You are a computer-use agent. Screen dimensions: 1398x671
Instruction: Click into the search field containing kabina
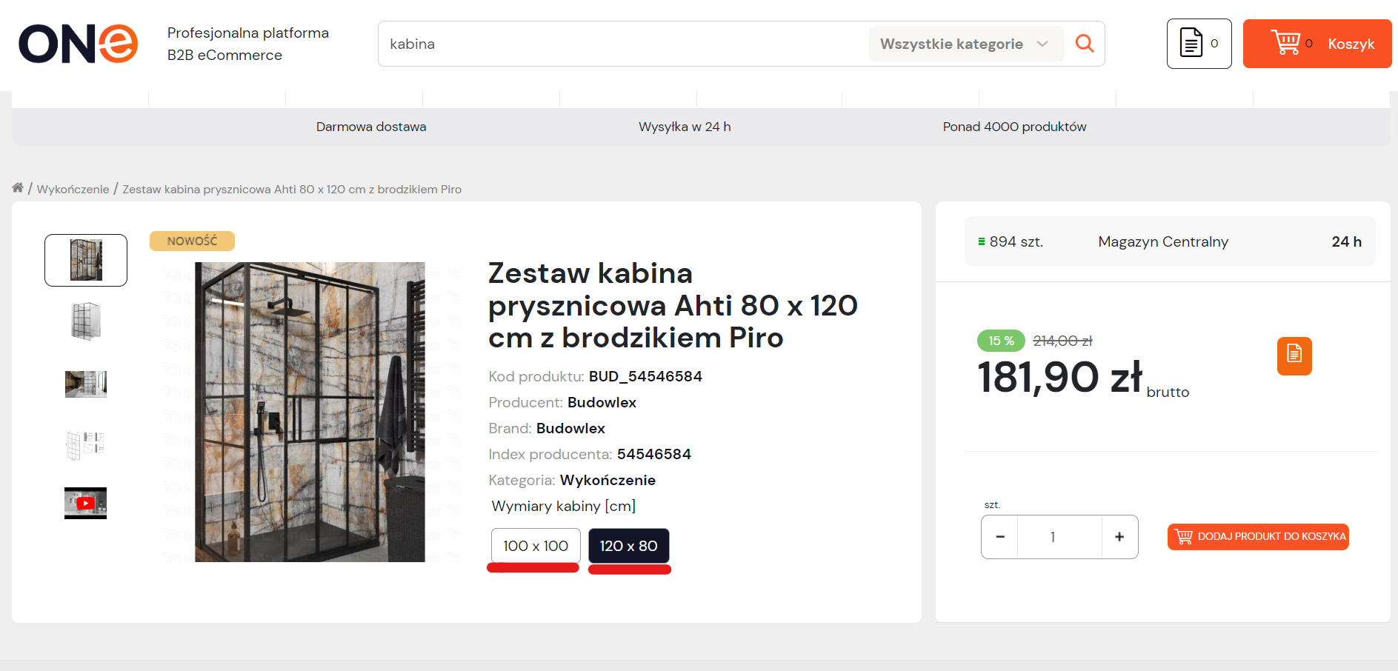(x=622, y=44)
